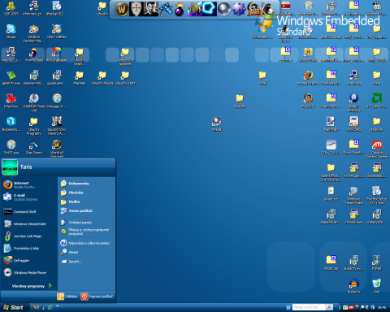Open the AddOns folder on the desktop
Viewport: 390px width, 312px height.
(240, 101)
